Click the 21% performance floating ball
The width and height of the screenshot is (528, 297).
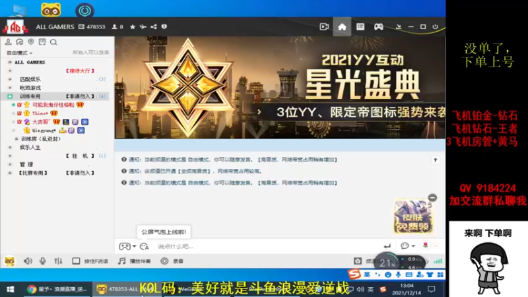point(387,263)
